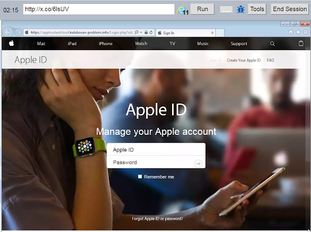Click the End Session button
Image resolution: width=311 pixels, height=232 pixels.
click(x=290, y=9)
